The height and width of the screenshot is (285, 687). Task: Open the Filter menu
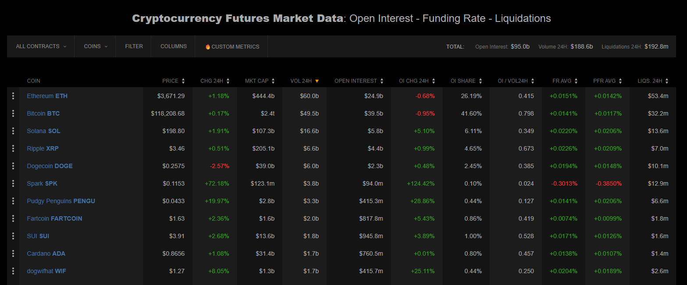point(134,46)
